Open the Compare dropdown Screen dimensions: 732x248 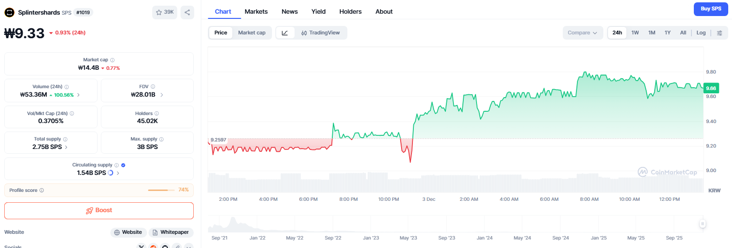[583, 33]
